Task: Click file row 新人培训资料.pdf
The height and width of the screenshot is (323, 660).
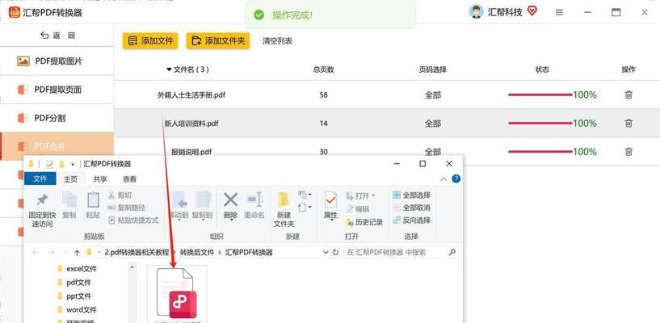Action: coord(191,124)
